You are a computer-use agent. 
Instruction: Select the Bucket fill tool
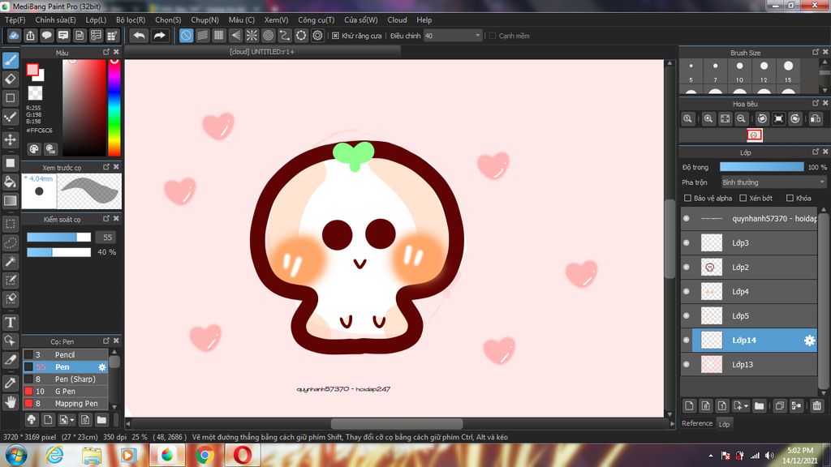pyautogui.click(x=11, y=182)
